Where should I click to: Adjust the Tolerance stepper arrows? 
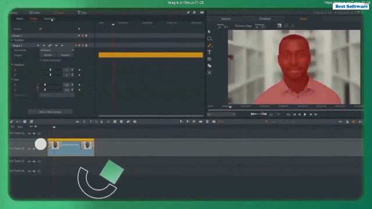point(263,27)
